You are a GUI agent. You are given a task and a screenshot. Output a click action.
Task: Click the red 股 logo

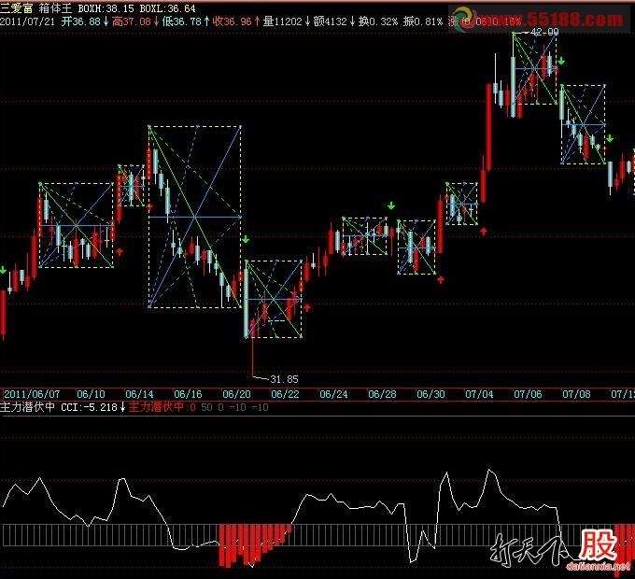pos(598,545)
